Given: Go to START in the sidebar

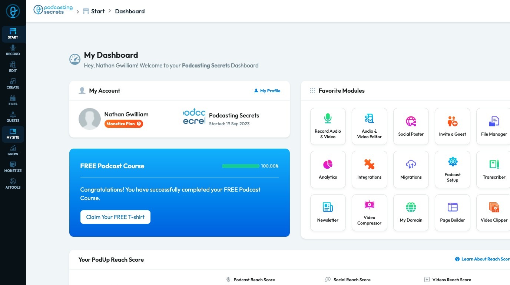Looking at the screenshot, I should [x=13, y=34].
